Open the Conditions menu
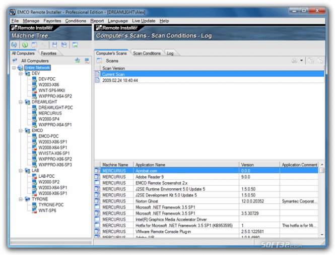The image size is (335, 255). [76, 21]
